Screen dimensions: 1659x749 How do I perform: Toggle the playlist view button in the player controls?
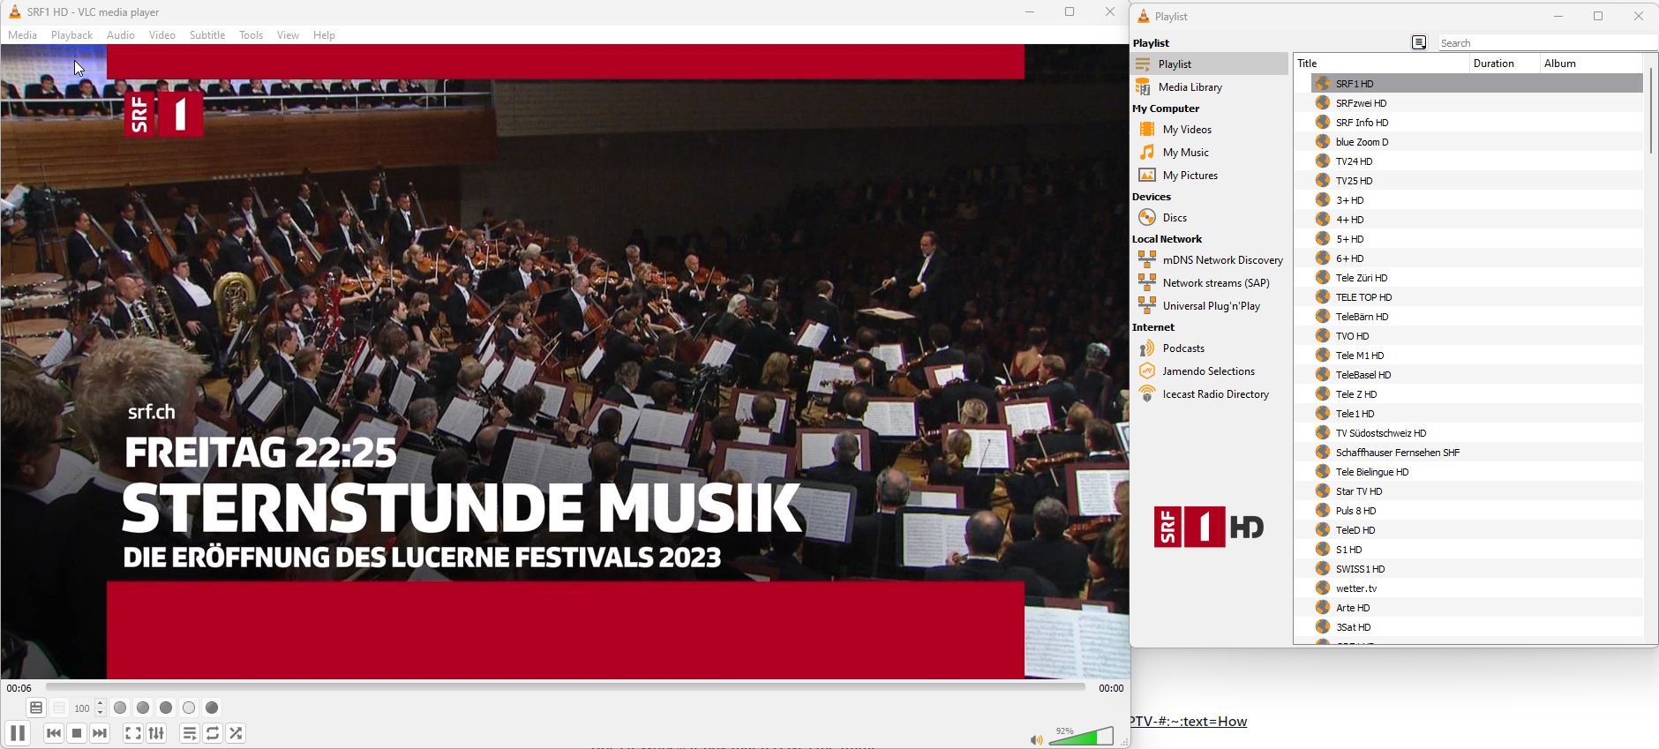[190, 733]
